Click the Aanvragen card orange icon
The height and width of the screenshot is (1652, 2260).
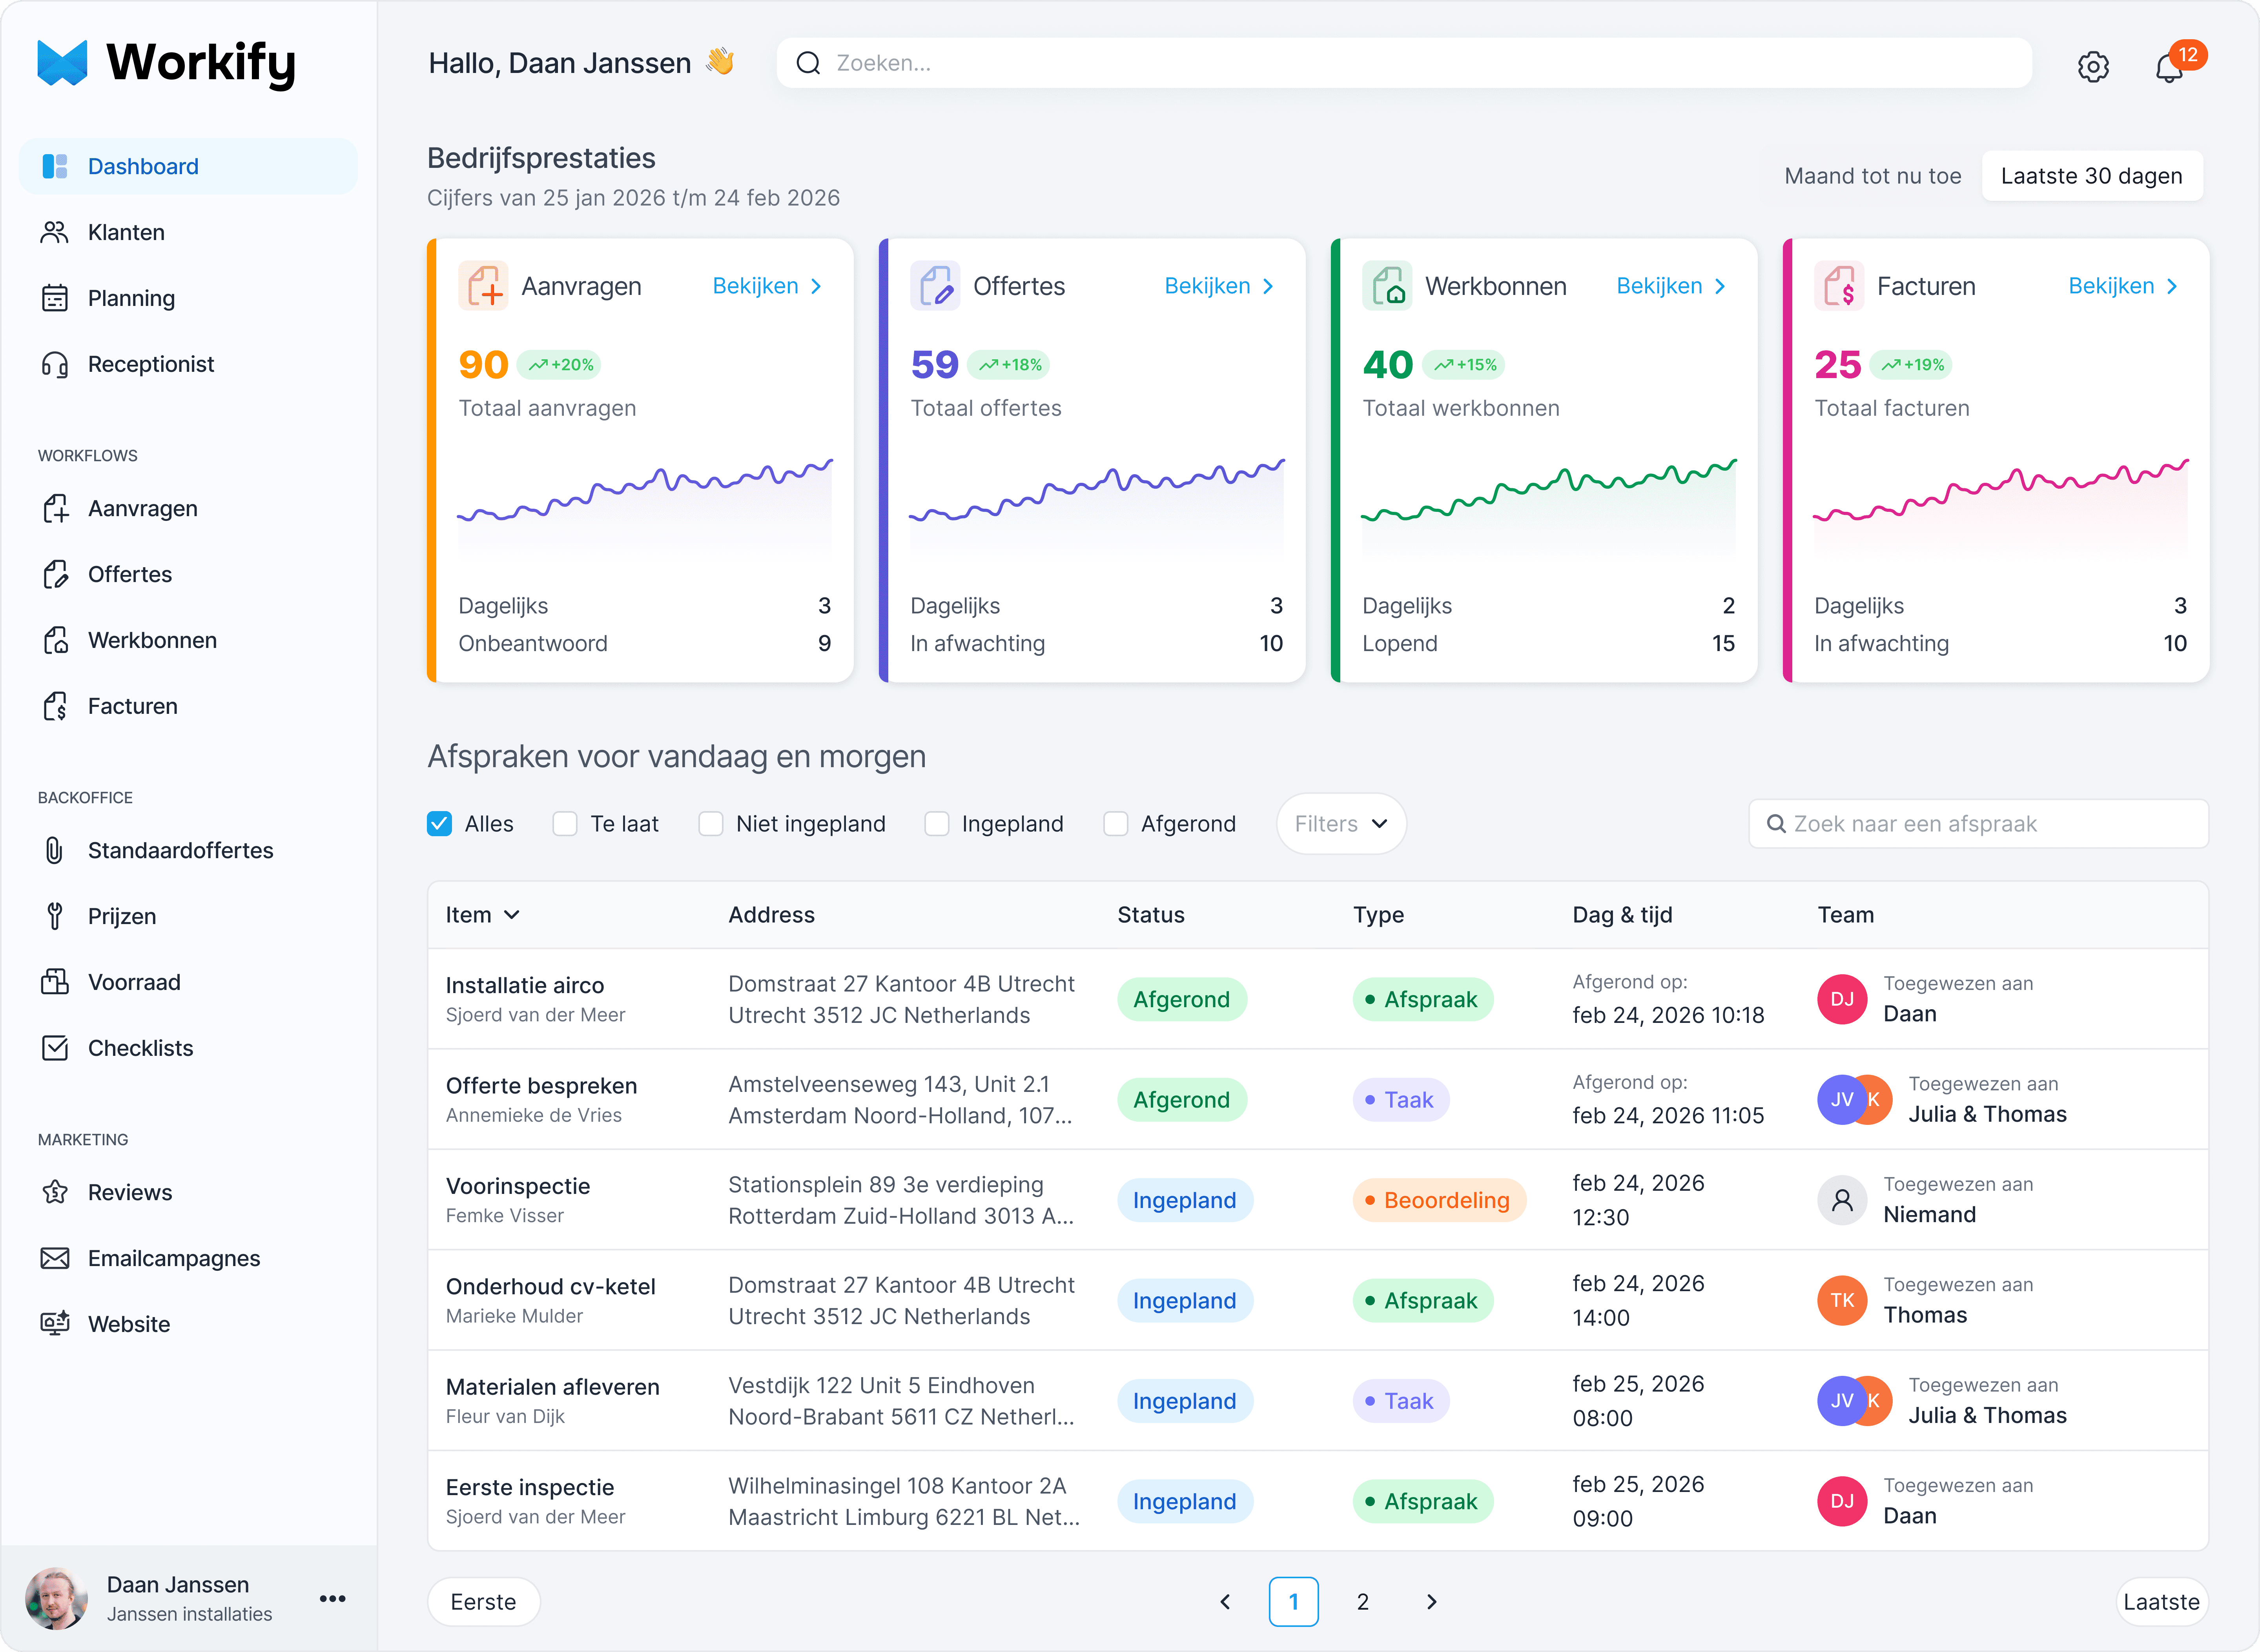(x=483, y=286)
